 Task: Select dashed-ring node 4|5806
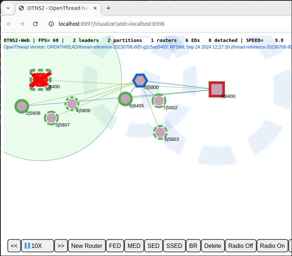pyautogui.click(x=72, y=104)
